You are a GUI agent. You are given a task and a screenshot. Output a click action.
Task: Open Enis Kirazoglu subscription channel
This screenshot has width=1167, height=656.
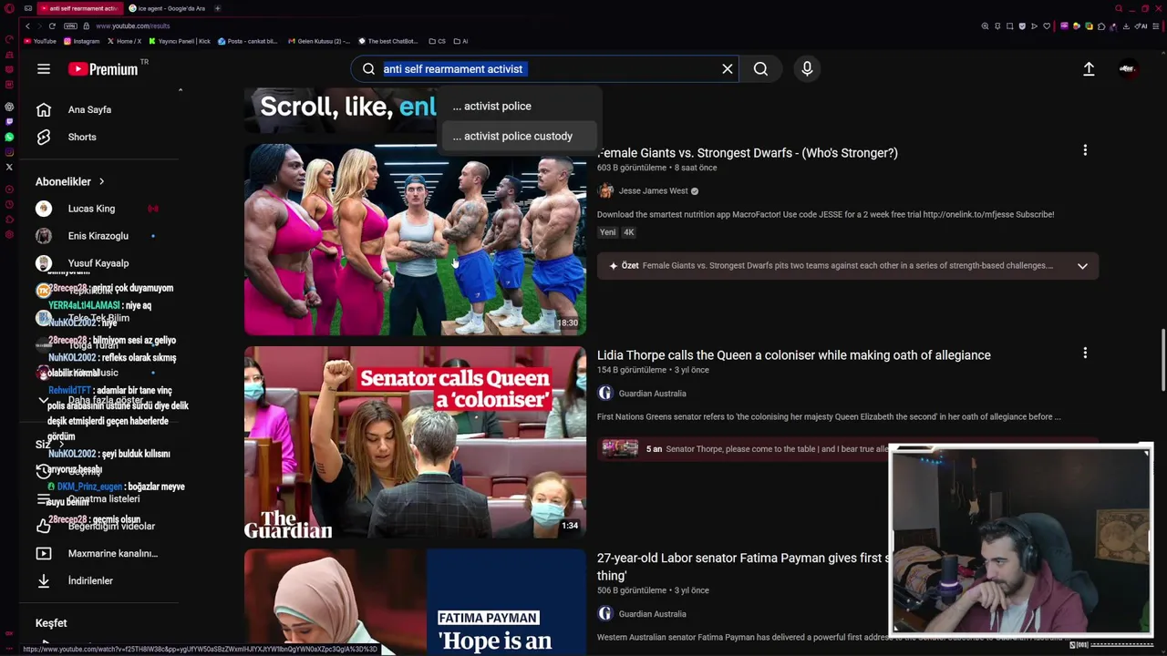(x=98, y=236)
